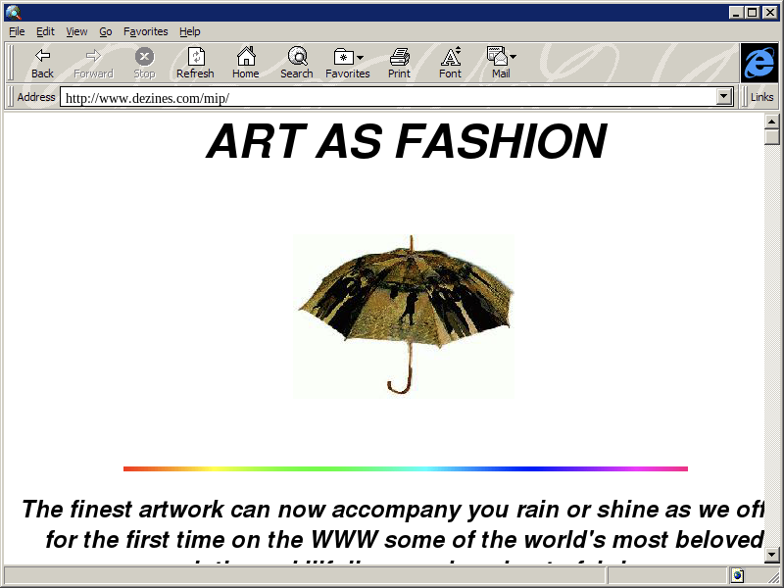The image size is (784, 588).
Task: Open the Help menu
Action: coord(189,31)
